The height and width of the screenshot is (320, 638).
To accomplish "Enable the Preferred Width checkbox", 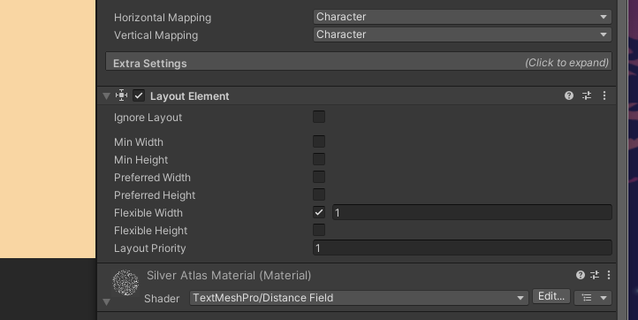I will (319, 177).
